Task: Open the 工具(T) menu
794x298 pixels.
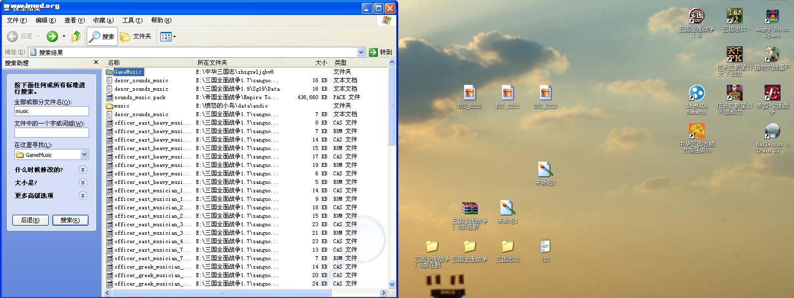Action: click(132, 20)
